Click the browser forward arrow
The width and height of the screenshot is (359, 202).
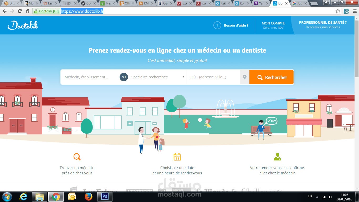click(12, 11)
